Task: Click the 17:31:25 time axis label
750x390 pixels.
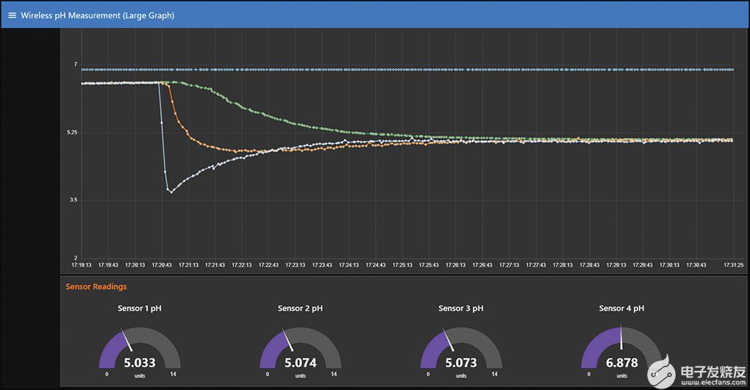Action: click(x=733, y=264)
